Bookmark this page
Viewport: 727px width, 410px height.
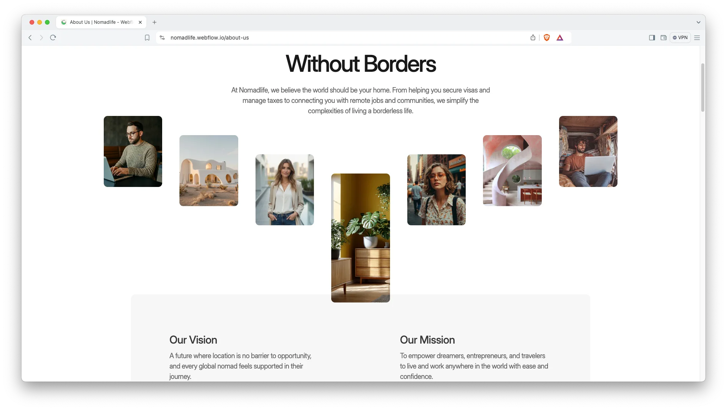147,38
